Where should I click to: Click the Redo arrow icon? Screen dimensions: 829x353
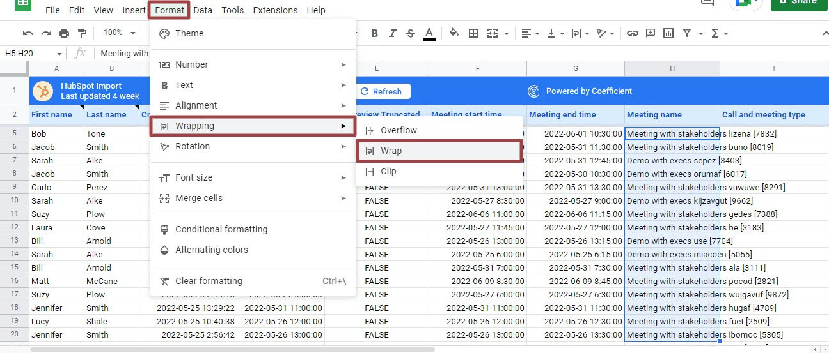click(x=45, y=33)
